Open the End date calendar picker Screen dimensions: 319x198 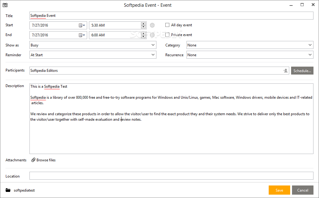82,35
